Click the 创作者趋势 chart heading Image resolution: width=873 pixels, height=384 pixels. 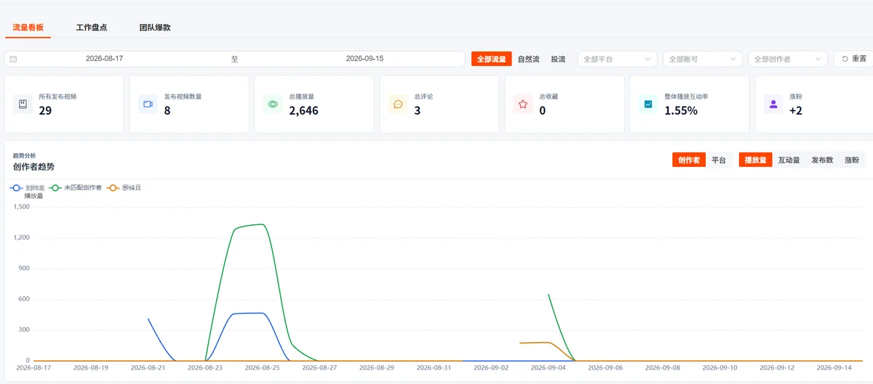(x=33, y=167)
